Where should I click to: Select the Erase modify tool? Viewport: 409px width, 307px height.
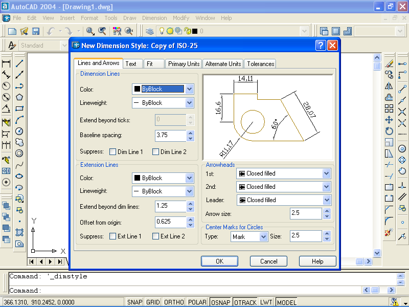389,63
